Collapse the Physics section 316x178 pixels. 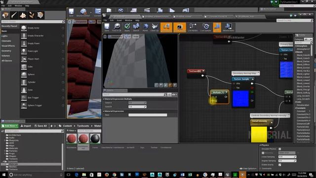pos(260,145)
